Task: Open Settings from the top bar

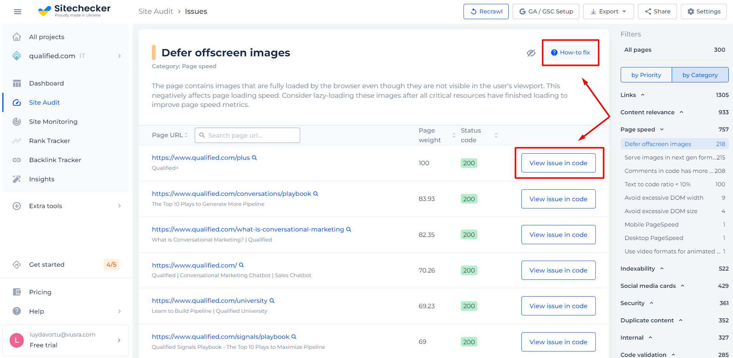Action: (x=704, y=11)
